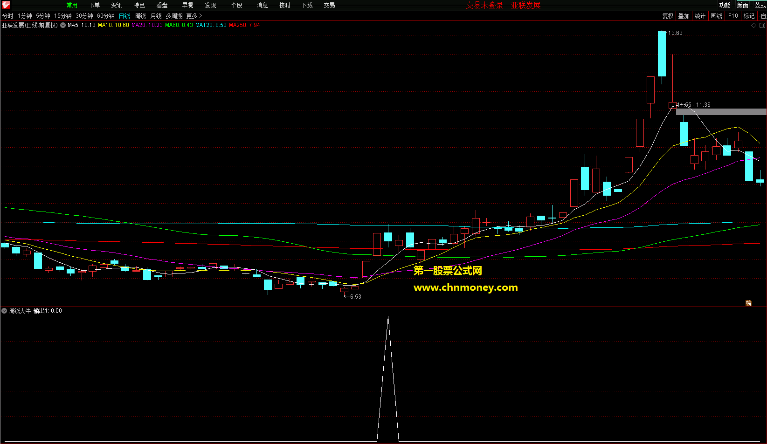Open the 下载 menu
Image resolution: width=767 pixels, height=444 pixels.
(307, 5)
